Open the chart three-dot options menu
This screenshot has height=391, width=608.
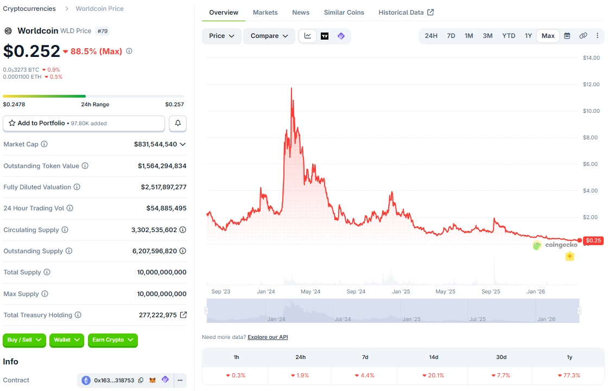click(597, 36)
